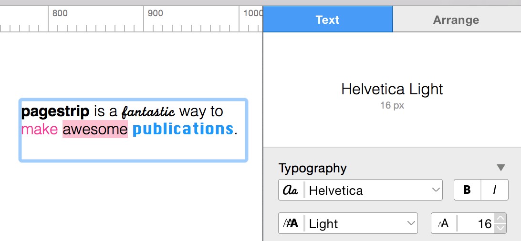This screenshot has width=521, height=241.
Task: Switch to the Text tab
Action: pyautogui.click(x=327, y=20)
